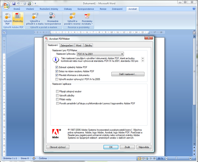Open the Revize ribbon tab
Viewport: 198px width, 162px height.
click(103, 9)
